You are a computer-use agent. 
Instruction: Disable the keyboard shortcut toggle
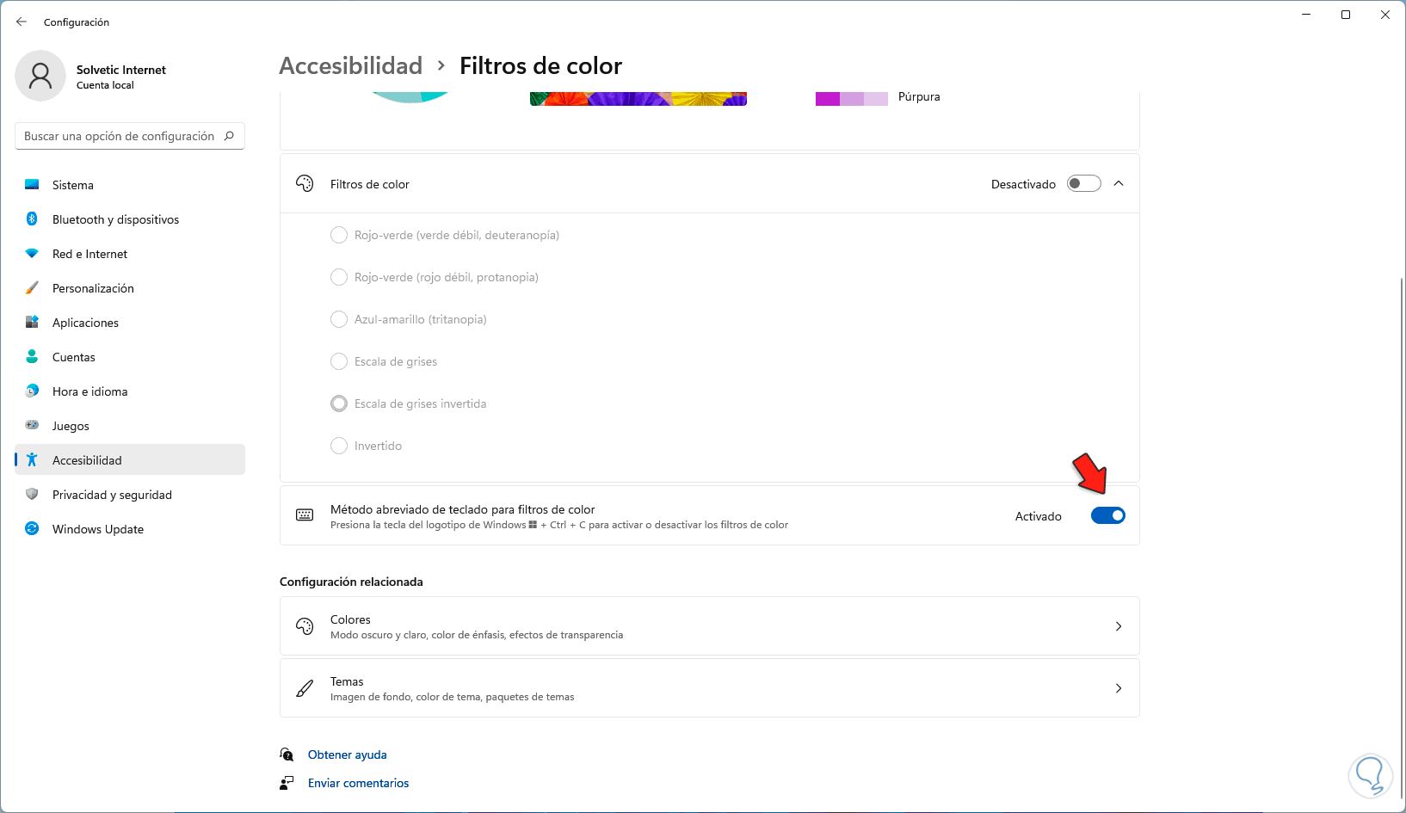pos(1107,515)
